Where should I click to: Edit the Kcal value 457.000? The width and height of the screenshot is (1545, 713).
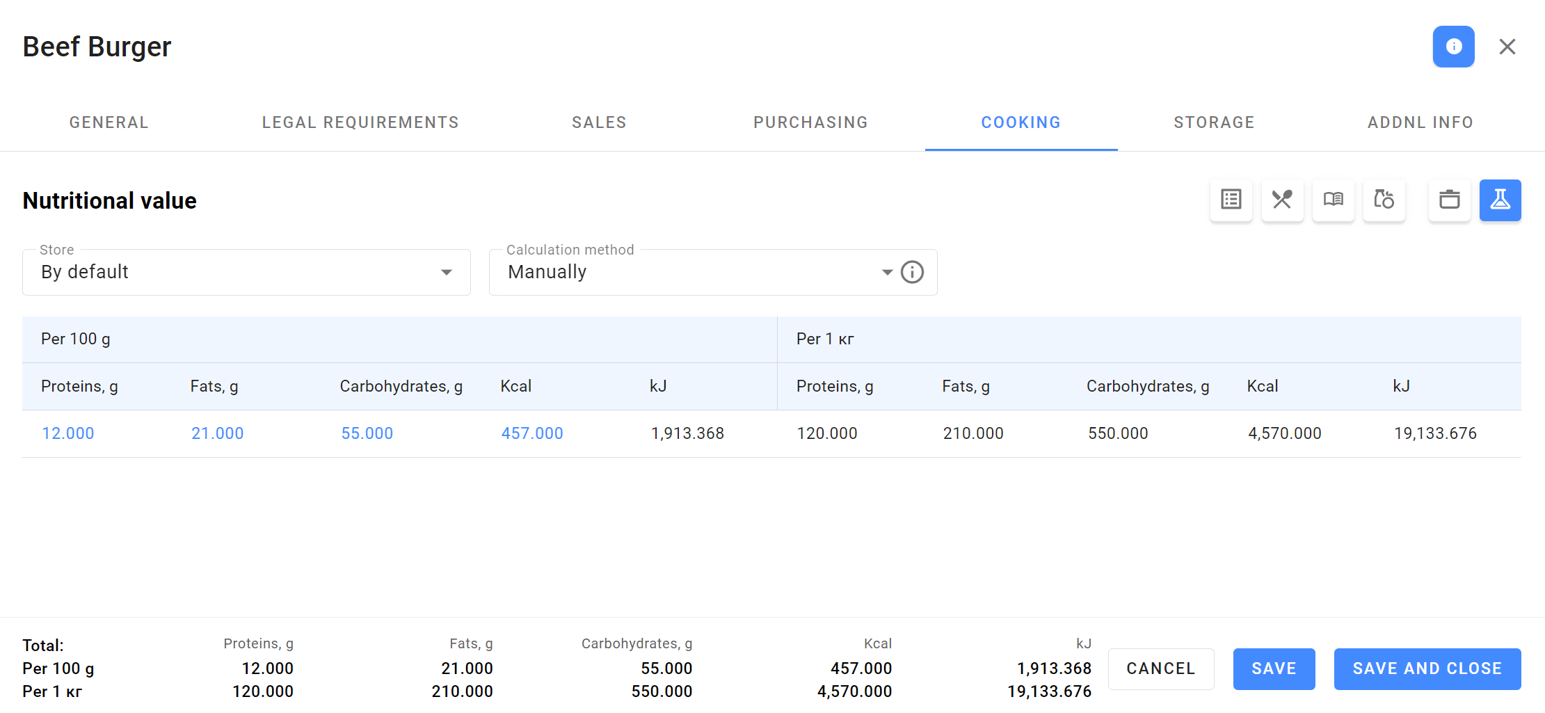click(532, 433)
